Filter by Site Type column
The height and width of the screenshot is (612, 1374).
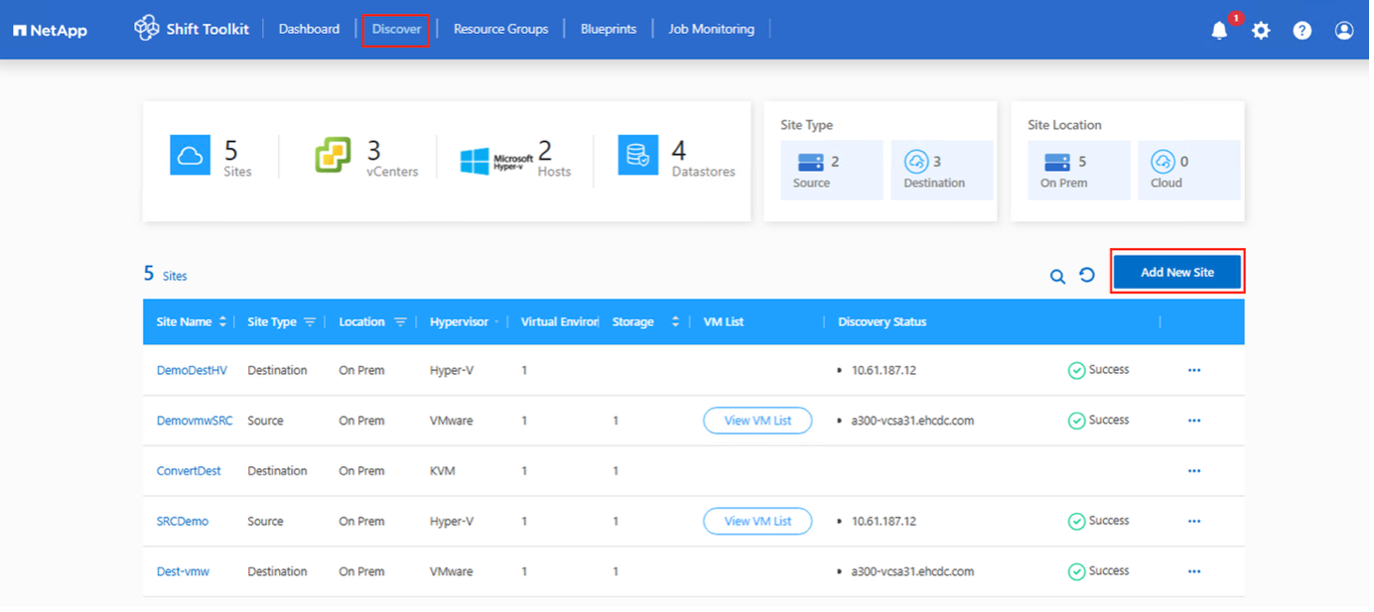pos(310,322)
